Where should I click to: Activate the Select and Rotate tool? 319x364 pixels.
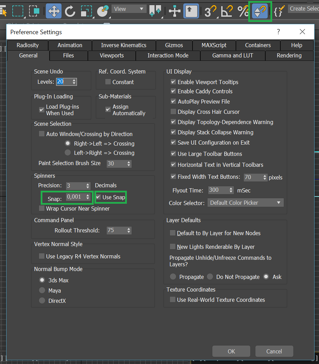[x=70, y=11]
